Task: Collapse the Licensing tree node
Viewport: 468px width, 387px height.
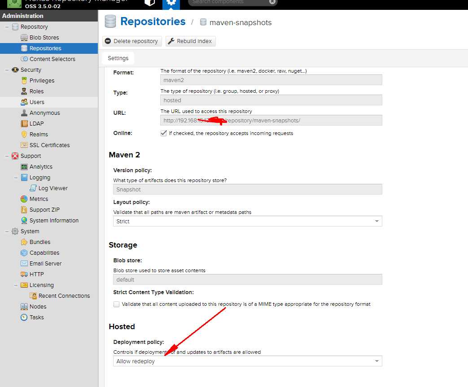Action: tap(16, 285)
